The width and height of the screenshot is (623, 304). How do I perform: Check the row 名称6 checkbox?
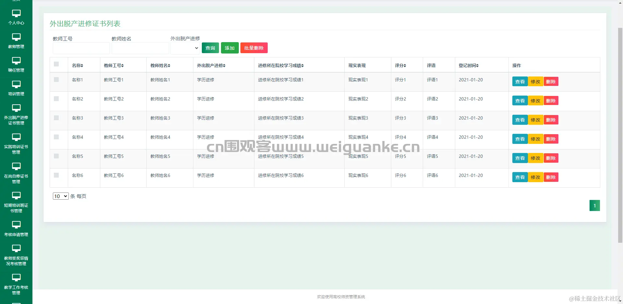click(56, 175)
